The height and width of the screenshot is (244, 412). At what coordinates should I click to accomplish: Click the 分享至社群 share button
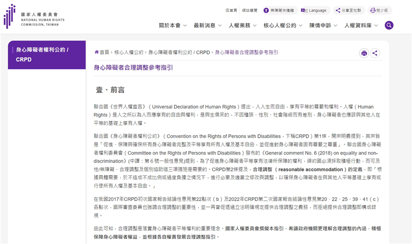[x=349, y=10]
